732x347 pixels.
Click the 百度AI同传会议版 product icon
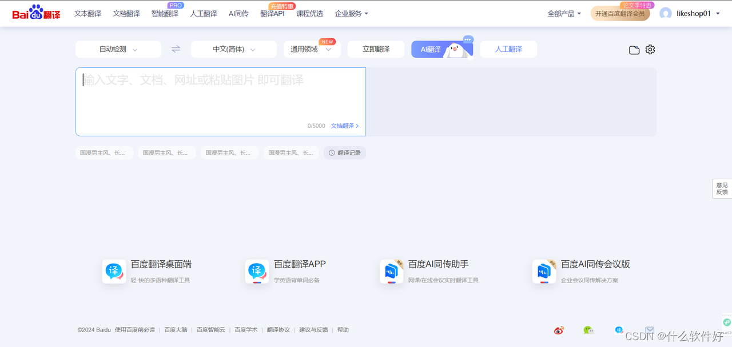[544, 272]
